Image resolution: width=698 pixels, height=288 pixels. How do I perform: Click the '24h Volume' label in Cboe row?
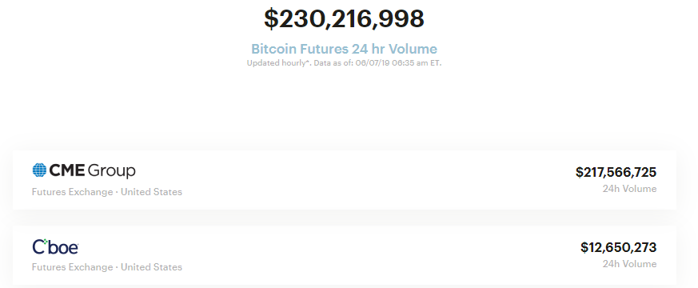pyautogui.click(x=629, y=264)
